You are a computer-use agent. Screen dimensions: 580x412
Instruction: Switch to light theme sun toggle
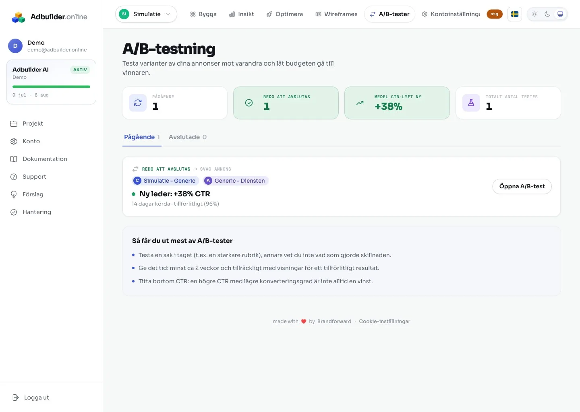coord(534,14)
